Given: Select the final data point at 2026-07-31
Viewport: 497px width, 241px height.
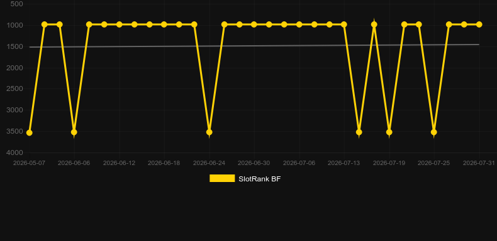Looking at the screenshot, I should pyautogui.click(x=479, y=24).
